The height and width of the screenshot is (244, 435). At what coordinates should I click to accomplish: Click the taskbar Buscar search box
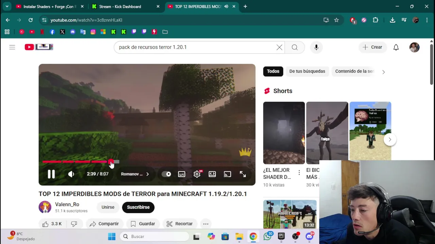155,237
